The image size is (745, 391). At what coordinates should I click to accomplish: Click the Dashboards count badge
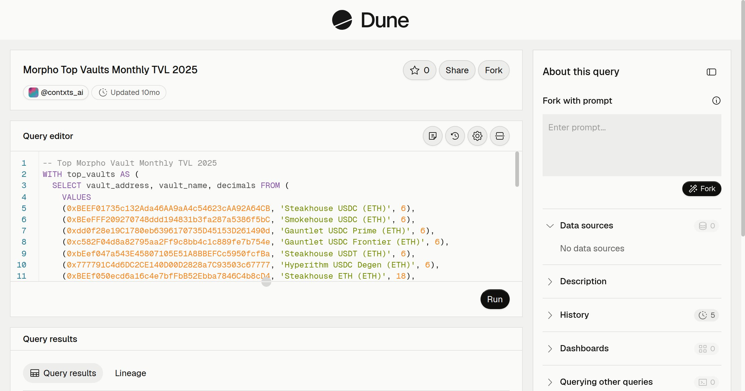707,348
